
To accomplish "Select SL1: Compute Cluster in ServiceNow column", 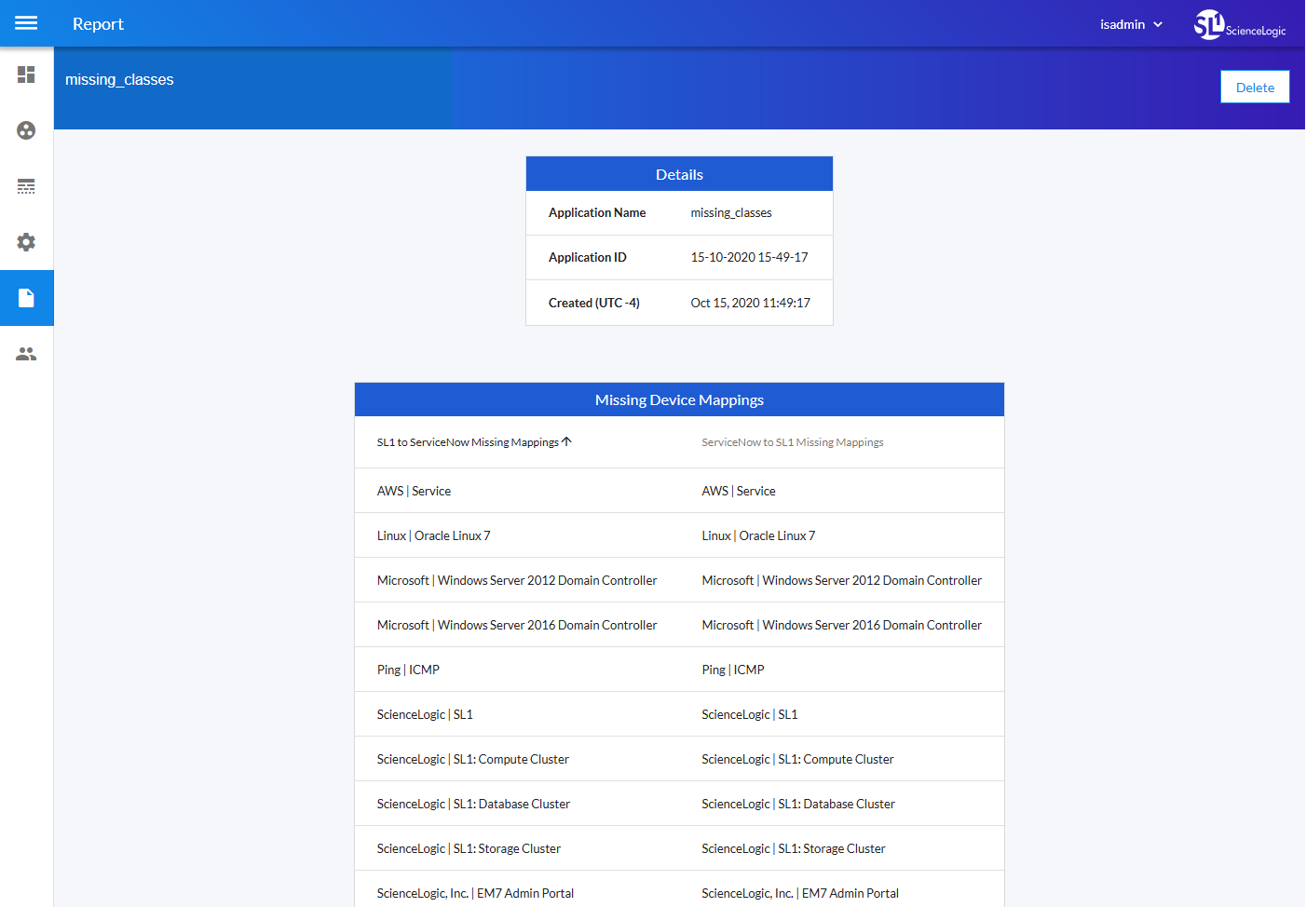I will coord(797,759).
